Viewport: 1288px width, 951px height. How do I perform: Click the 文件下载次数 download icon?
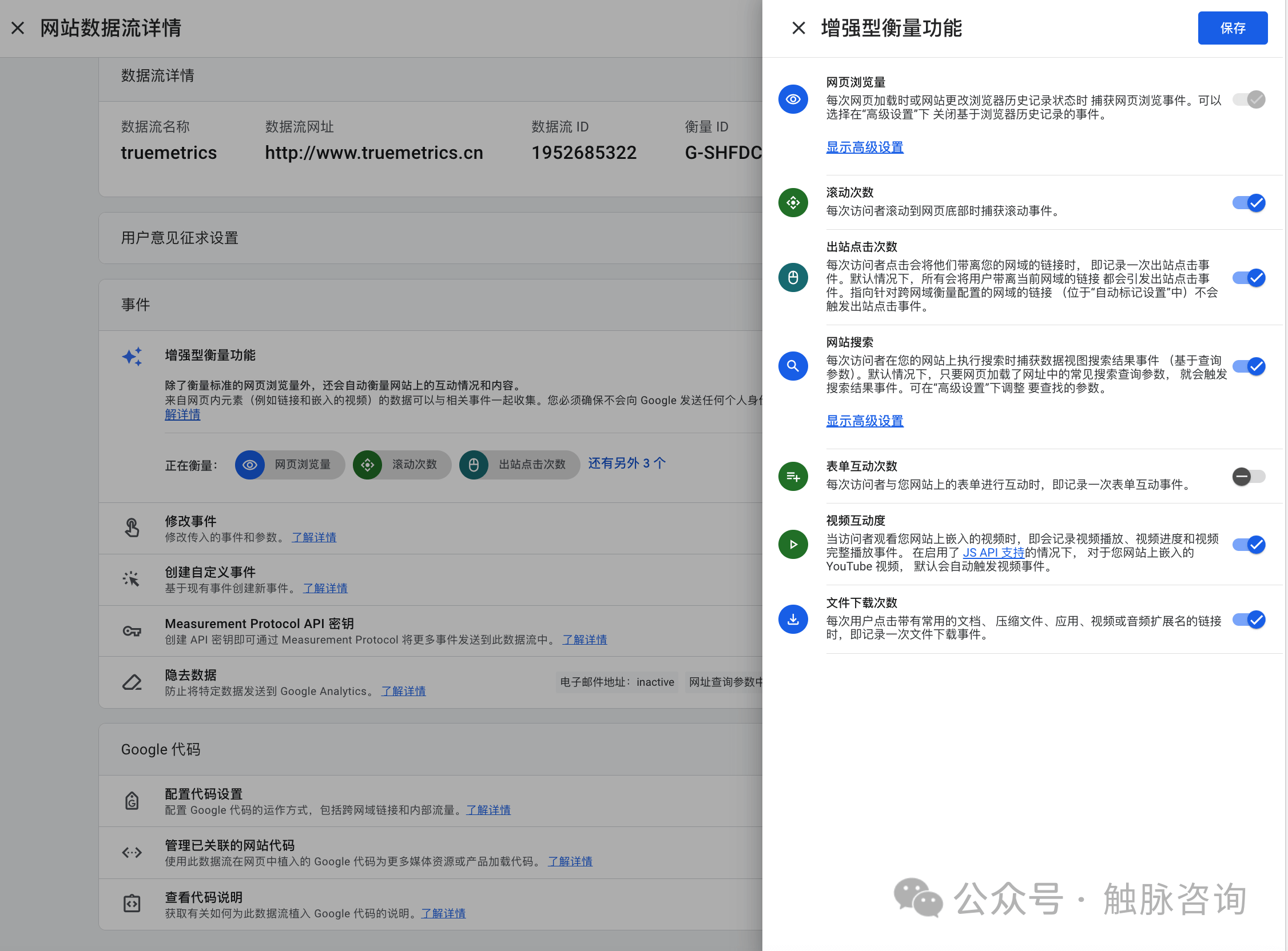point(793,620)
